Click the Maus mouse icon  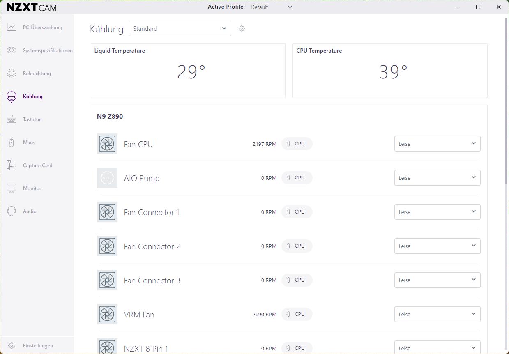tap(12, 143)
